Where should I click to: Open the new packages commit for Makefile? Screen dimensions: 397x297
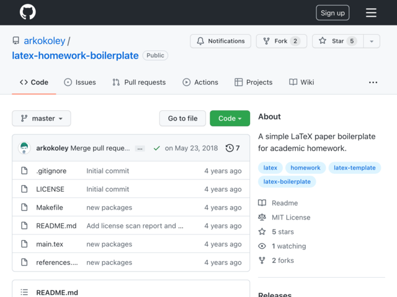click(x=109, y=208)
